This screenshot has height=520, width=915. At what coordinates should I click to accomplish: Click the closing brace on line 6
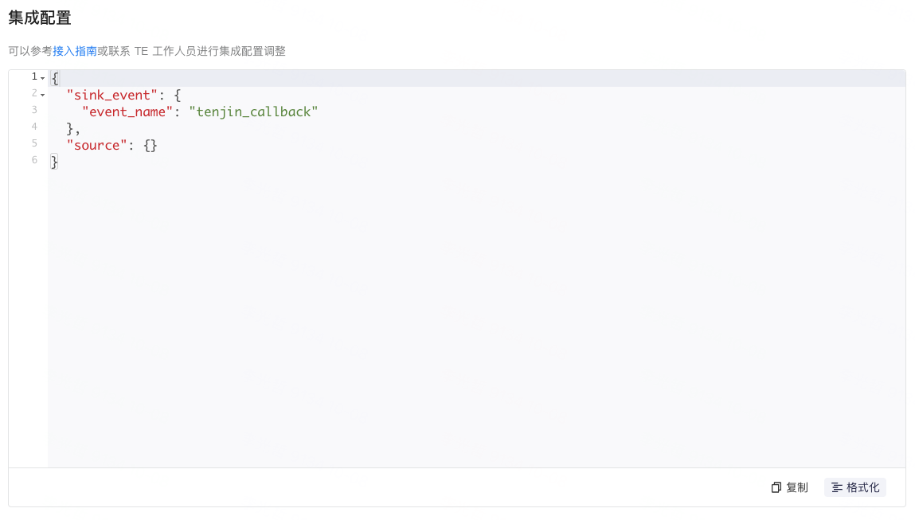coord(54,162)
